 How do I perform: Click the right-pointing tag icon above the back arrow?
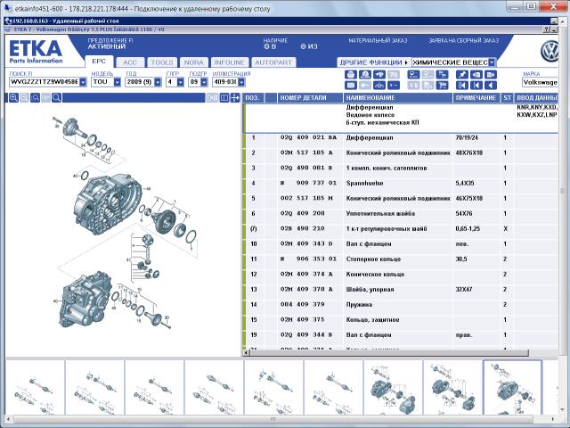pyautogui.click(x=491, y=75)
